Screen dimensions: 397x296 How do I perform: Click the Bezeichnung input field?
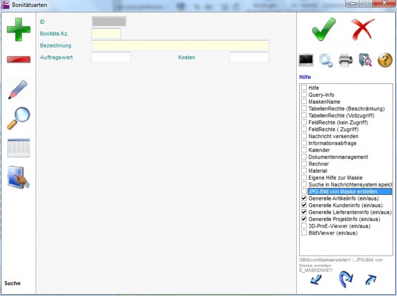(x=180, y=46)
